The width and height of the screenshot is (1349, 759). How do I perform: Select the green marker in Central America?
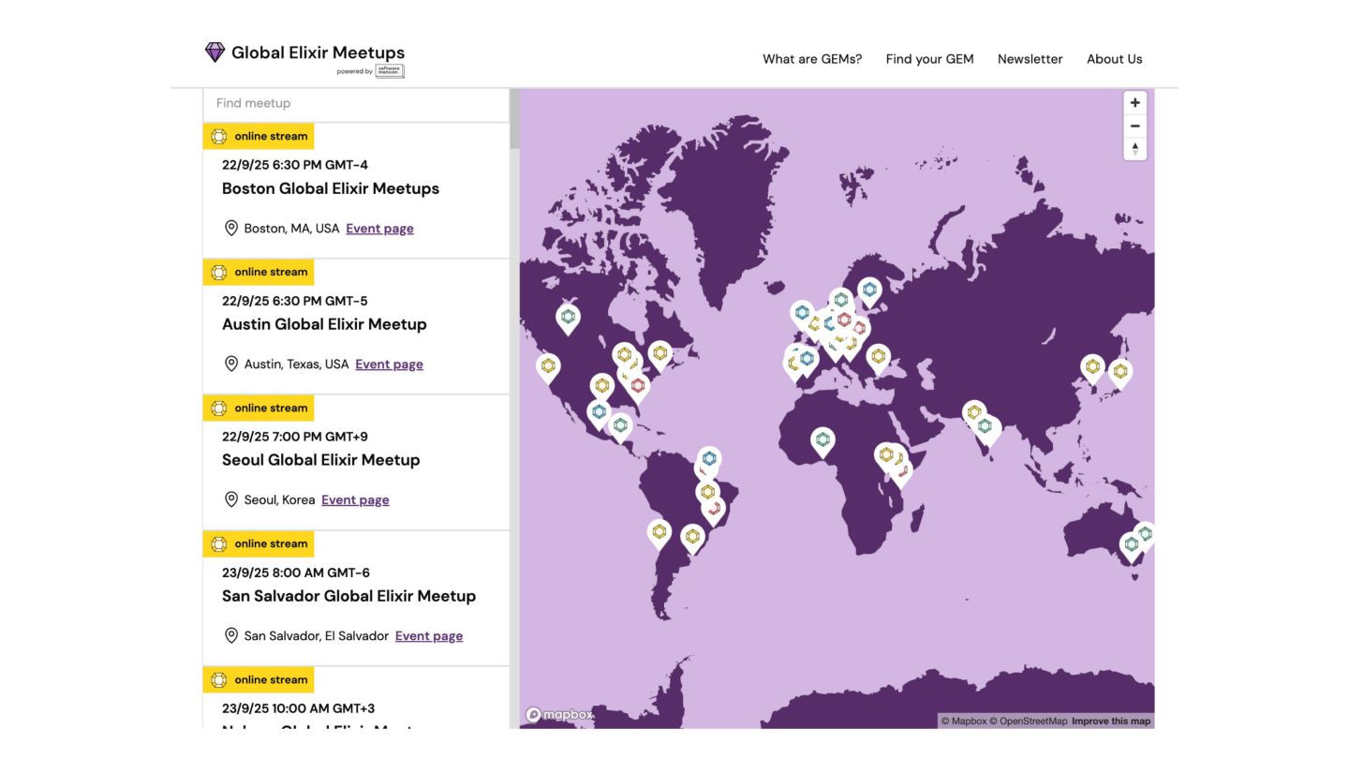[x=620, y=425]
